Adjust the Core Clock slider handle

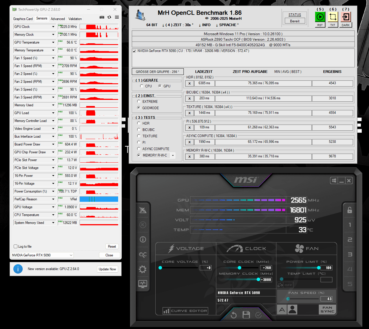pos(240,268)
